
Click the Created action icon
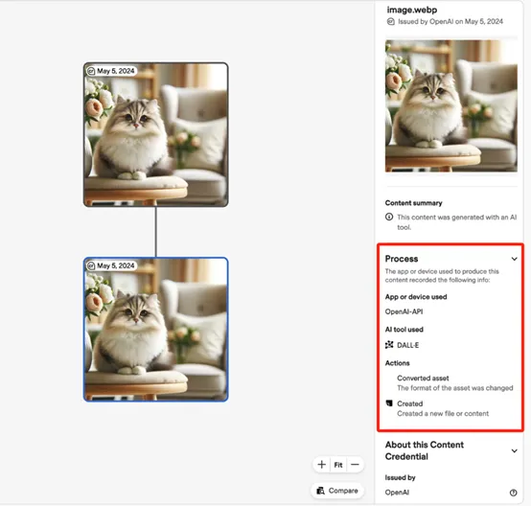[389, 403]
